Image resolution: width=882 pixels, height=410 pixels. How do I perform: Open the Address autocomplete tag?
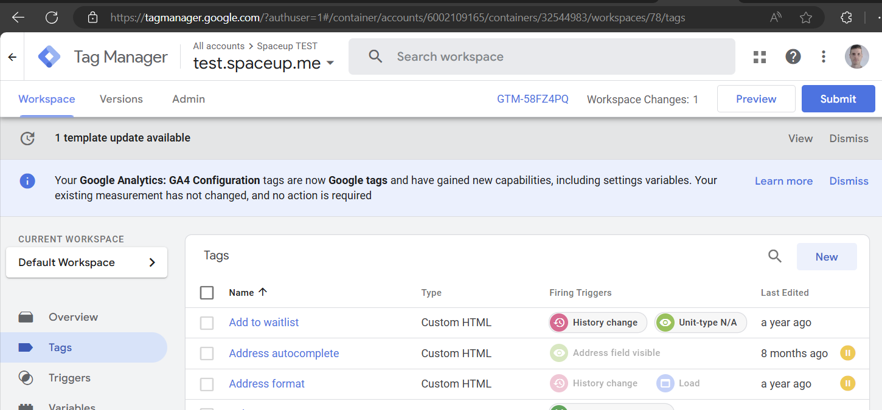point(284,354)
